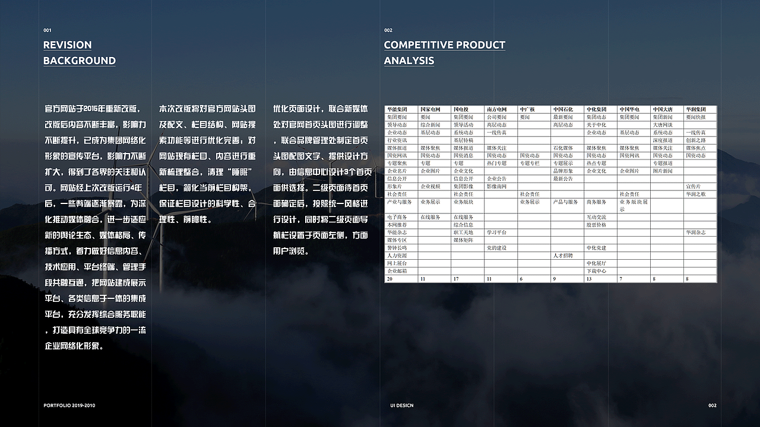760x427 pixels.
Task: Click the 领导活动 table cell
Action: [468, 125]
